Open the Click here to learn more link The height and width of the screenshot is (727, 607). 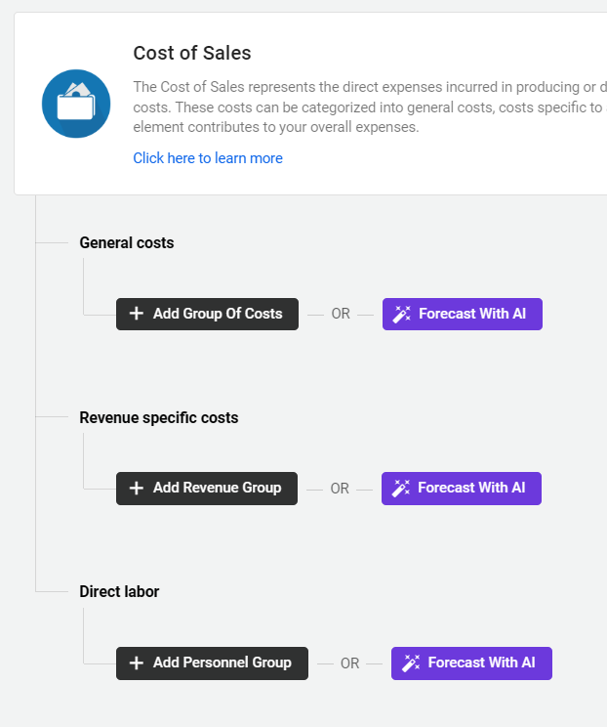pos(208,158)
